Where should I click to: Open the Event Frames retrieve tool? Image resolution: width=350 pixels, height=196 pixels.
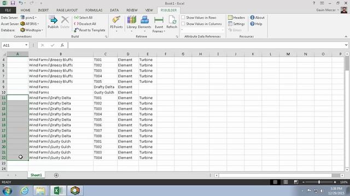coord(159,24)
